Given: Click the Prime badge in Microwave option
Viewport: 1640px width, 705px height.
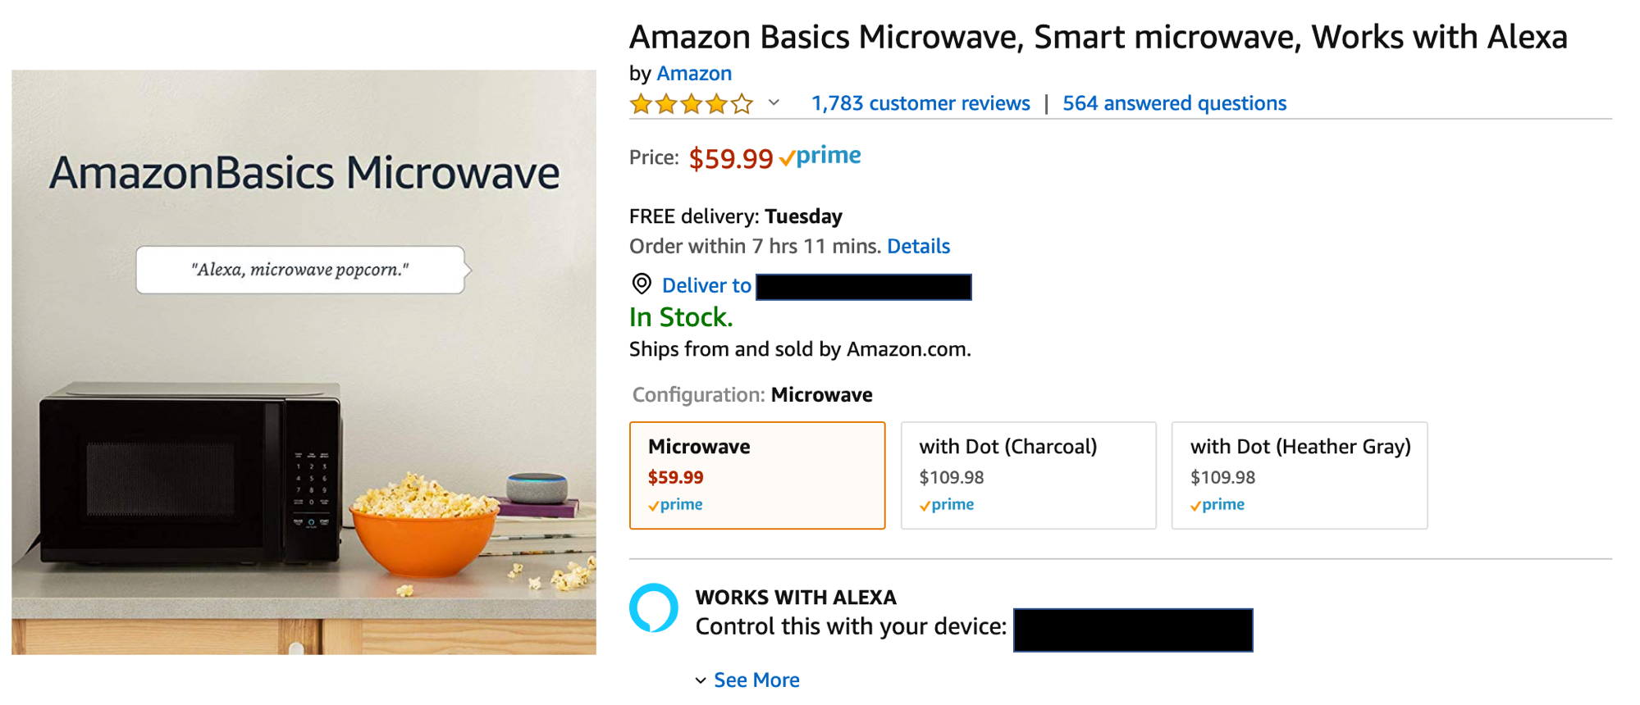Looking at the screenshot, I should point(675,505).
